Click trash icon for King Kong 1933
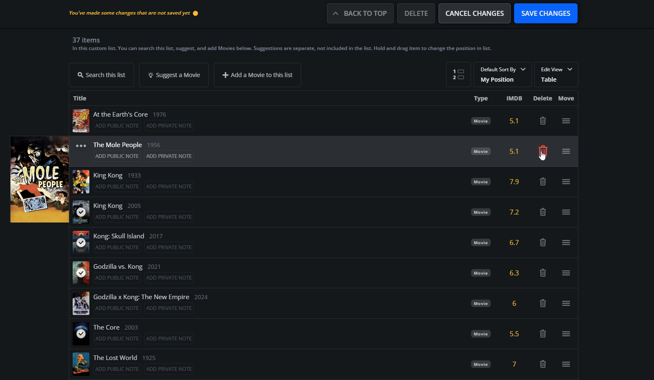 542,182
